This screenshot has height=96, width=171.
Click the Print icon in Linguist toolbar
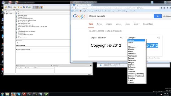[x=11, y=7]
